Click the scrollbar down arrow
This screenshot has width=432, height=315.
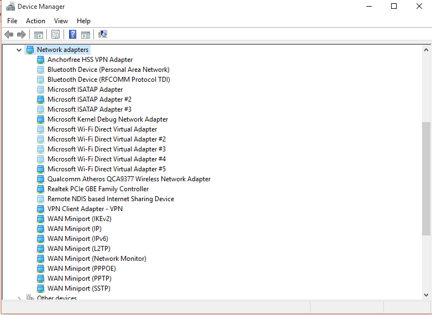[x=426, y=295]
